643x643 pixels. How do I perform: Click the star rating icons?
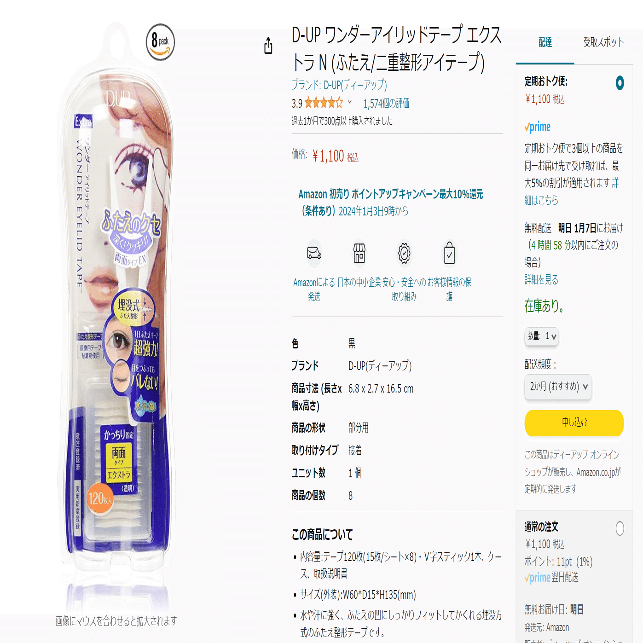coord(324,103)
